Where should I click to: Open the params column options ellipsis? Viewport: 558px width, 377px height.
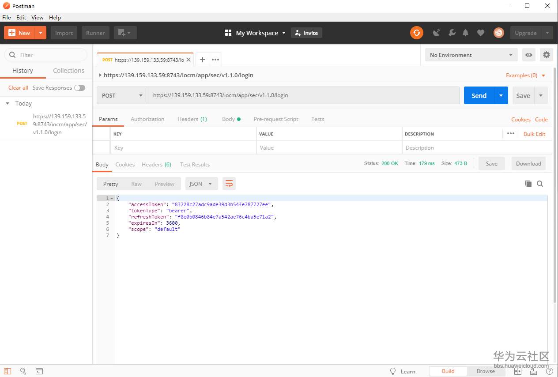coord(511,133)
